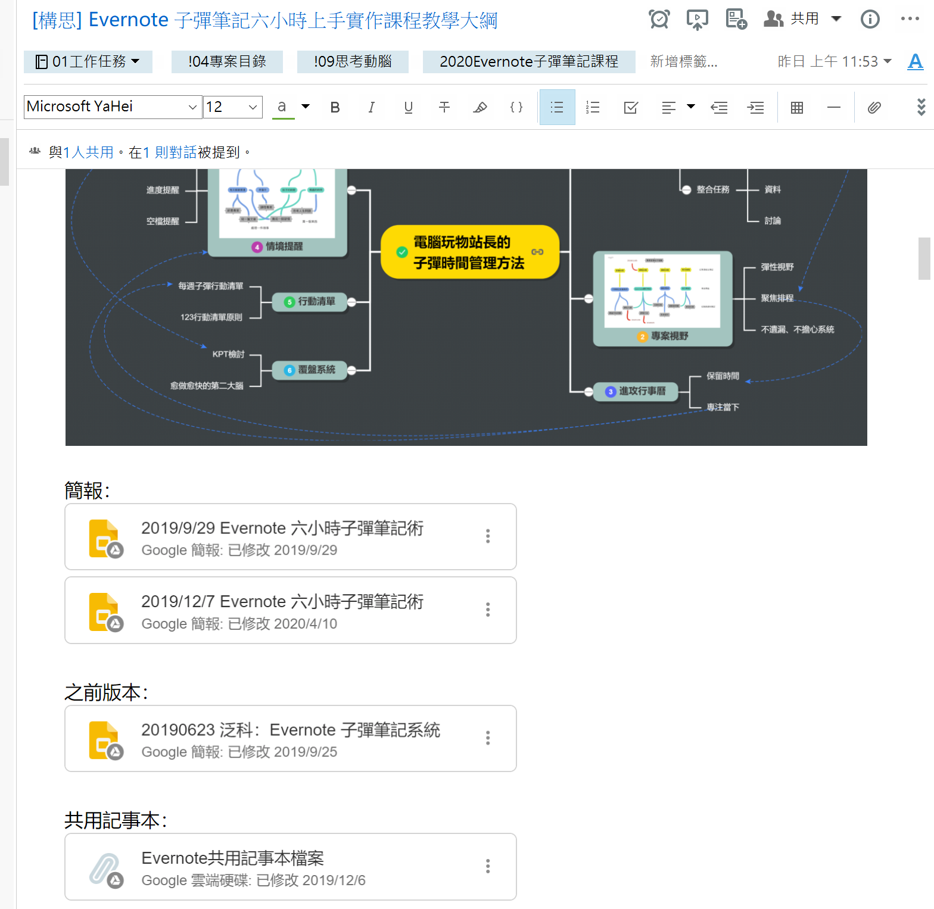Click the 共用 share button
Image resolution: width=934 pixels, height=909 pixels.
coord(792,19)
